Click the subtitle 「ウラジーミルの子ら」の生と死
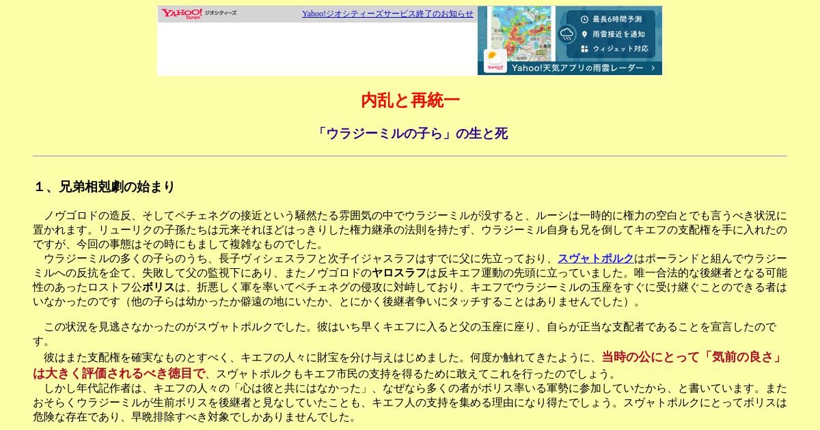Viewport: 820px width, 430px height. pos(410,134)
